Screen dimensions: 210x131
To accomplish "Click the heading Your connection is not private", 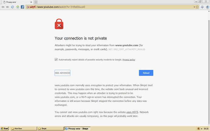I will (x=81, y=38).
